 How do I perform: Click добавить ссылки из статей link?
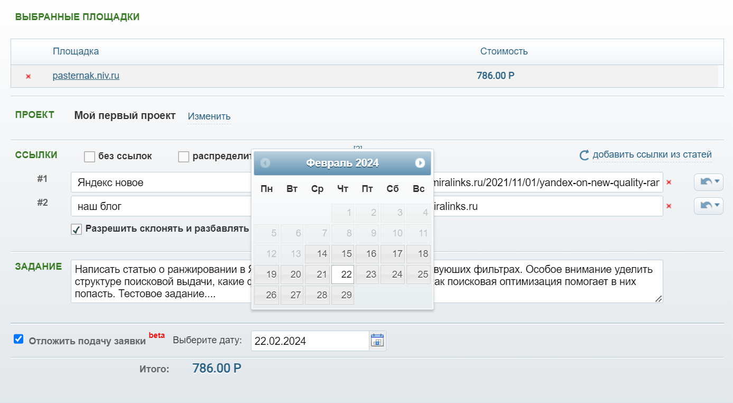(x=652, y=155)
